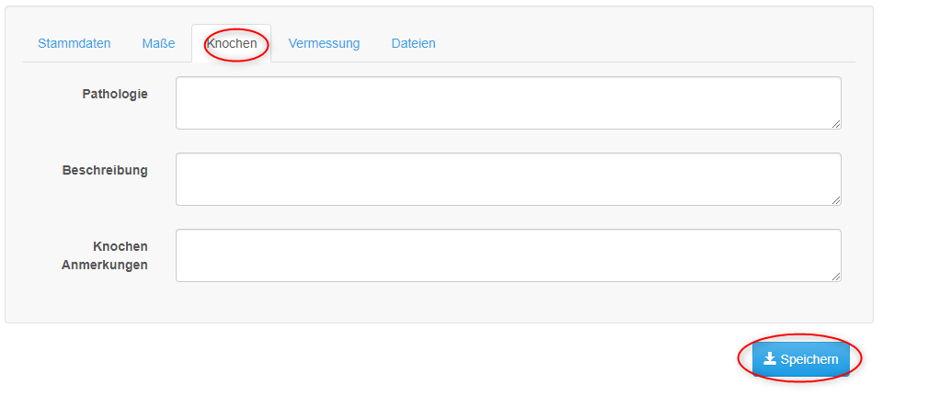Click resize grip of Knochen Anmerkungen field
929x396 pixels.
835,277
